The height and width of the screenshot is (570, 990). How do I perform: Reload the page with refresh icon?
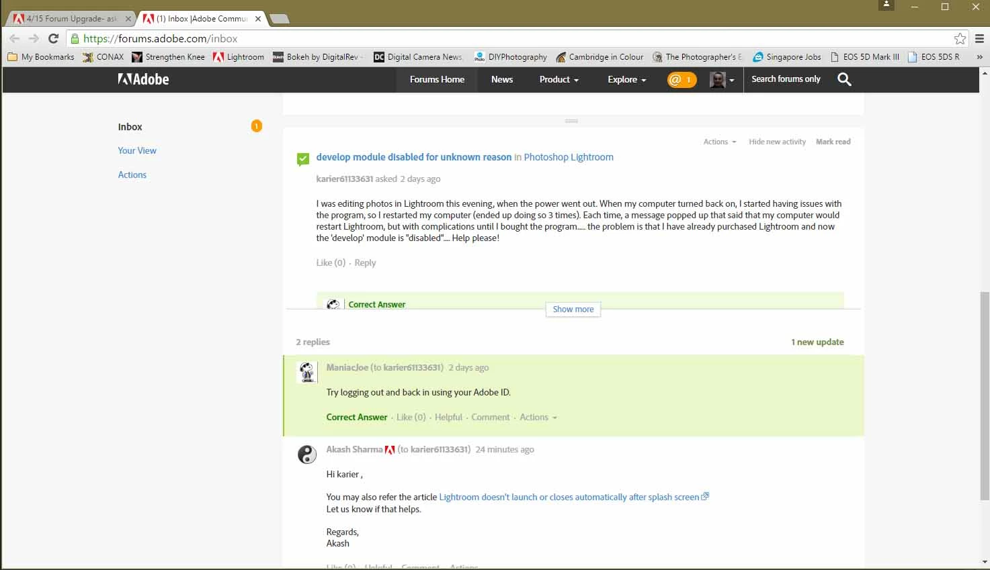pyautogui.click(x=53, y=39)
